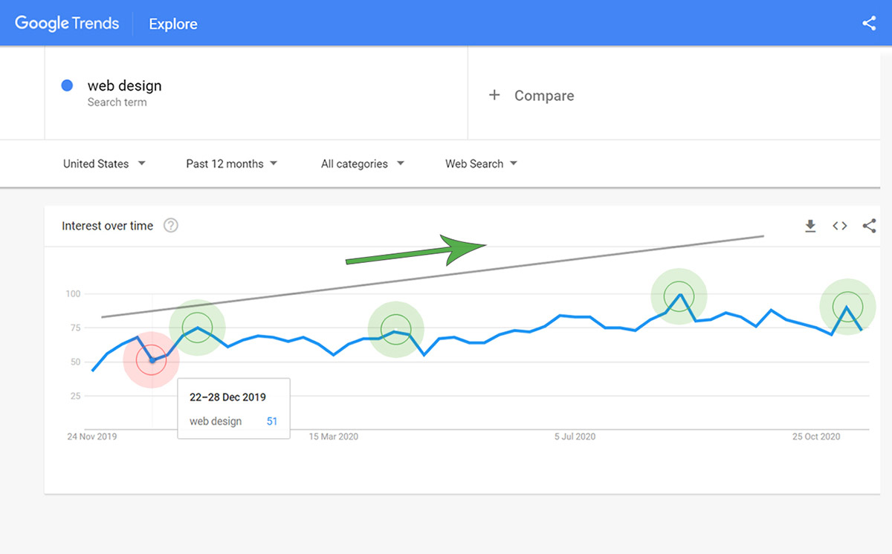Open the Past 12 months time range dropdown
The width and height of the screenshot is (892, 554).
coord(231,163)
